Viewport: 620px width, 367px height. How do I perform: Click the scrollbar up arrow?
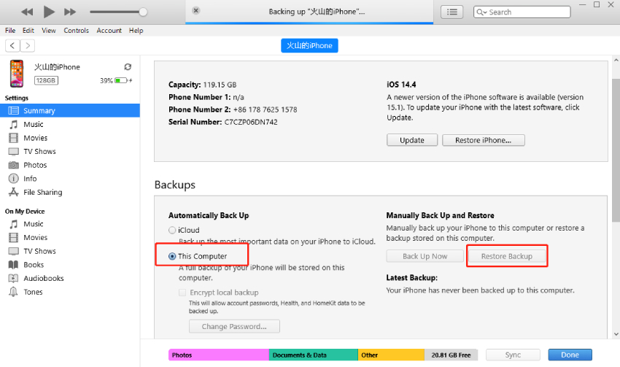[x=616, y=60]
